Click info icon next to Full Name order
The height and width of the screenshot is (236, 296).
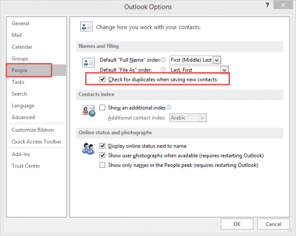click(x=163, y=60)
